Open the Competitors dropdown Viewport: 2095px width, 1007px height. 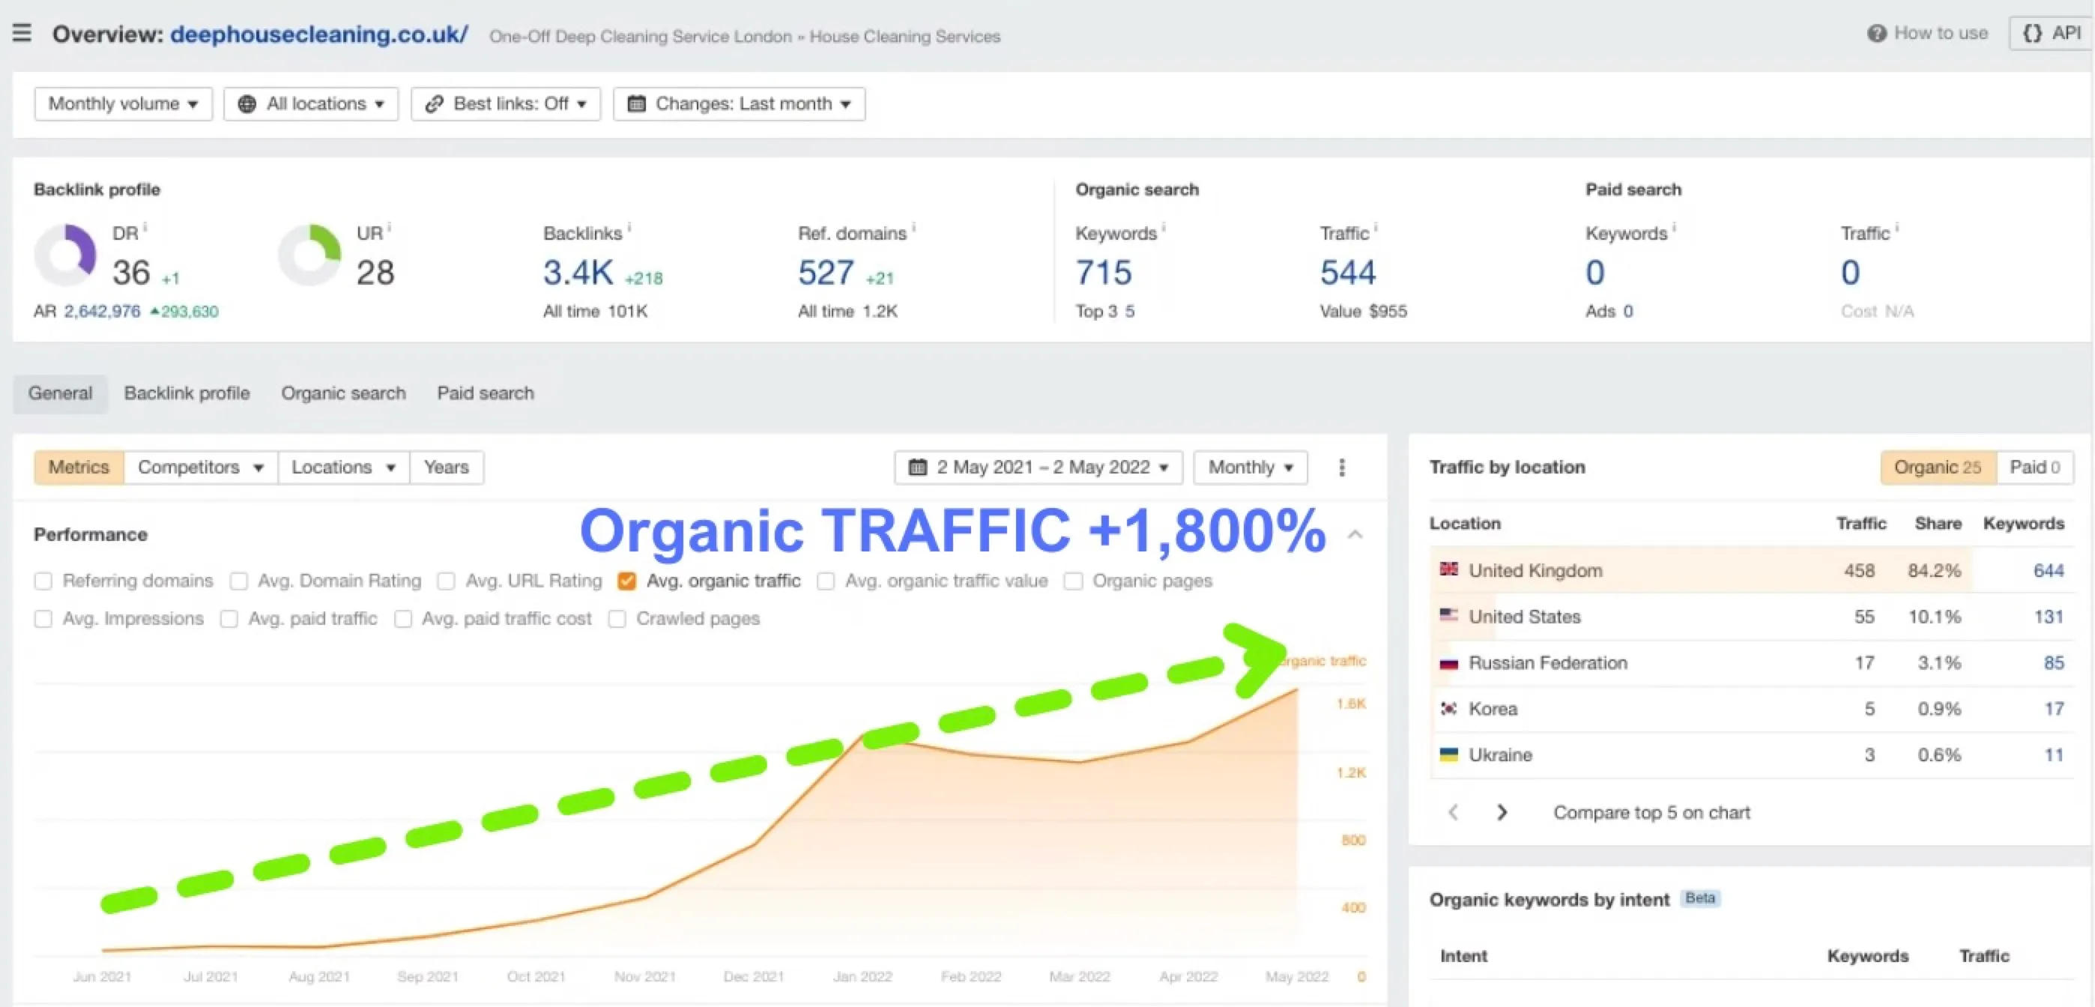point(200,468)
